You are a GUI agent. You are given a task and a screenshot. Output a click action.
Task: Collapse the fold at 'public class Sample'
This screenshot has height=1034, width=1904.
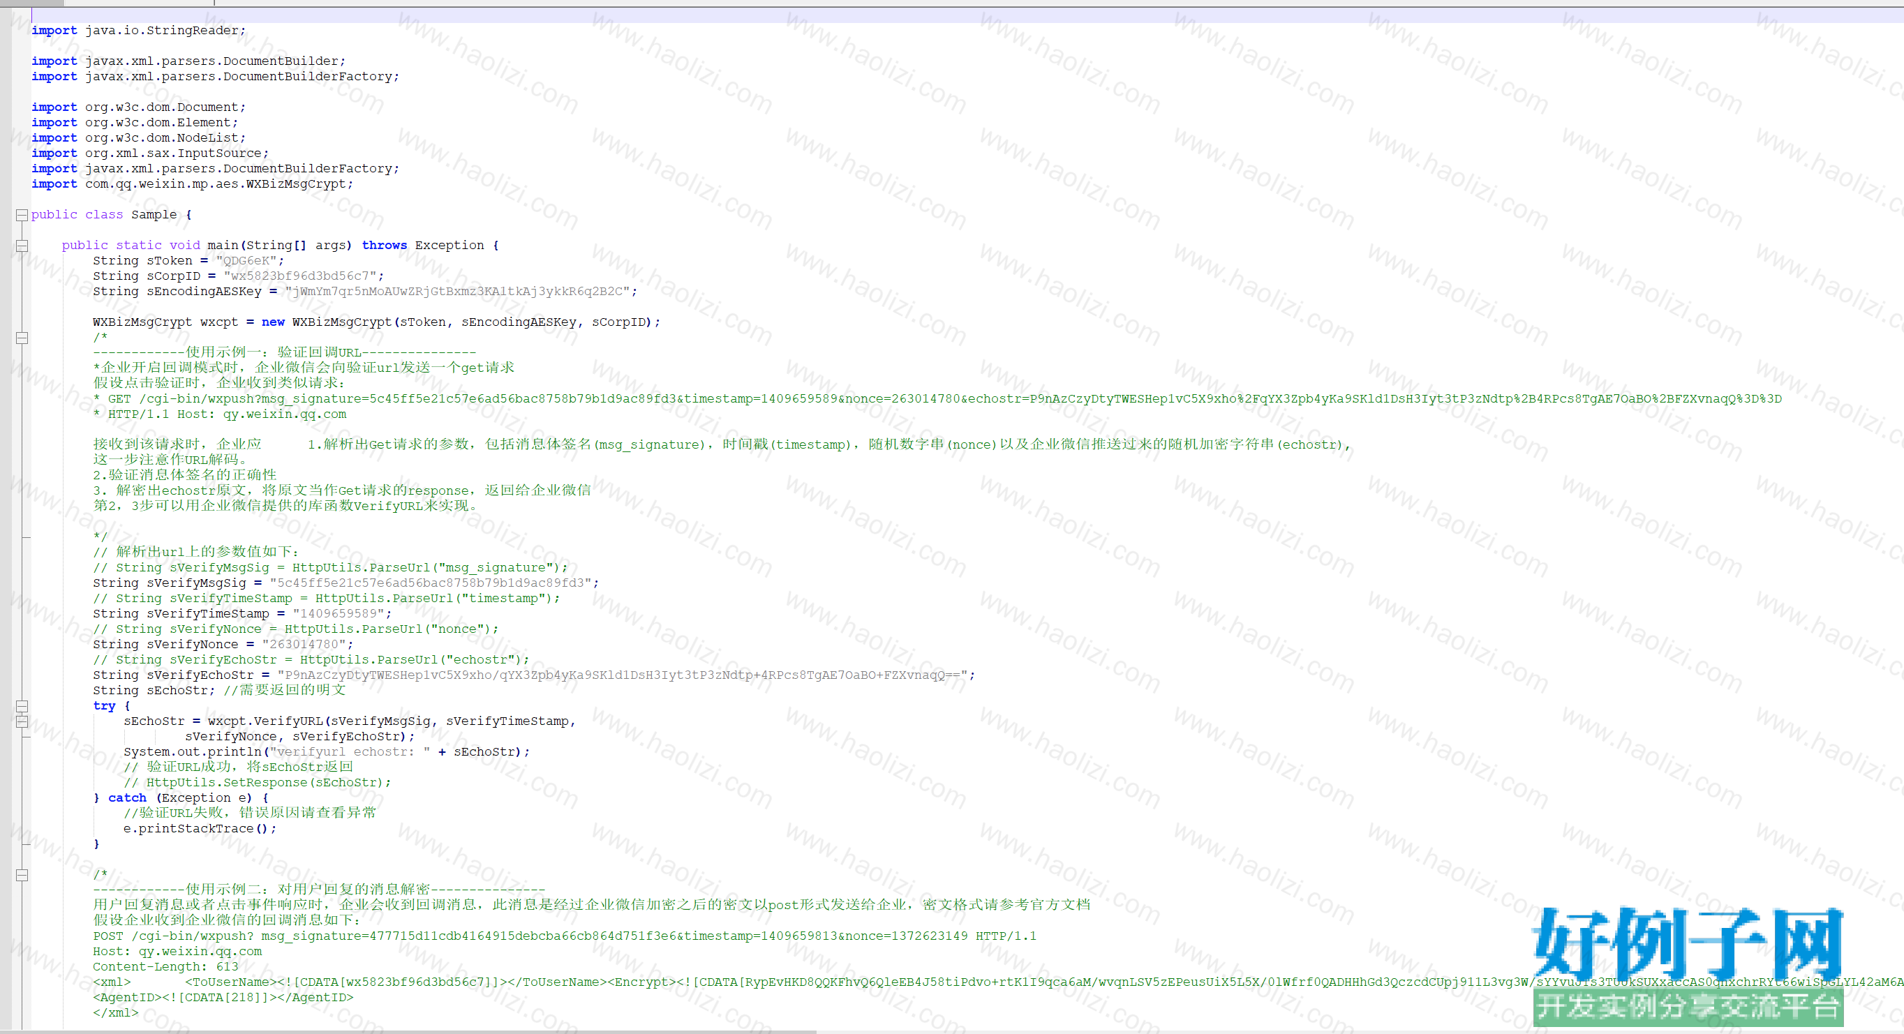22,215
